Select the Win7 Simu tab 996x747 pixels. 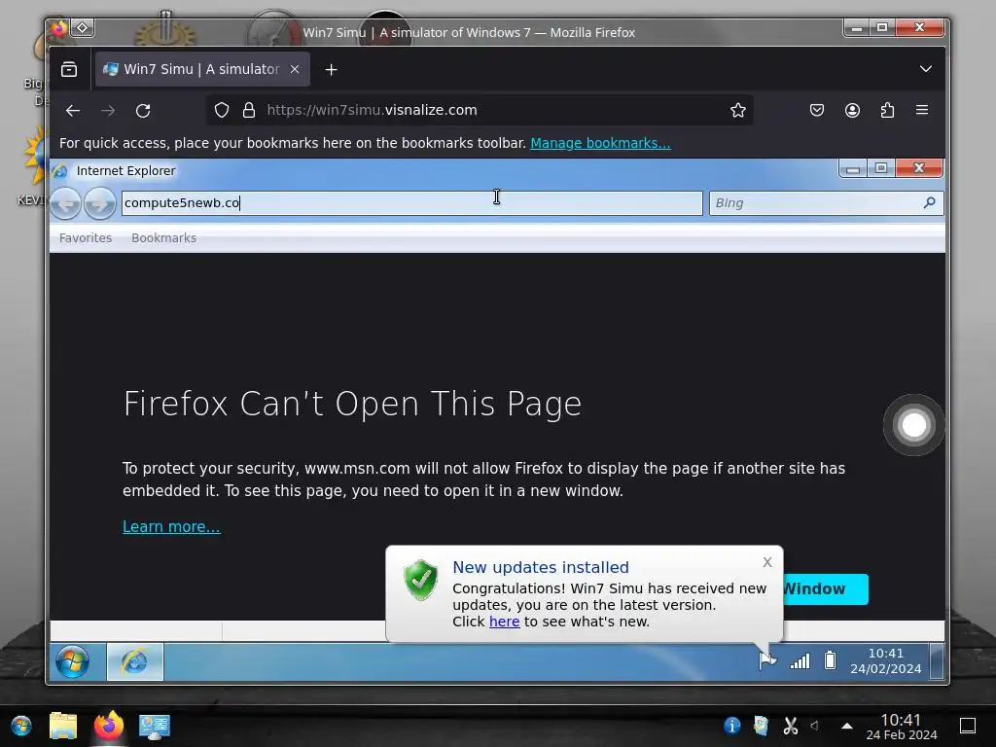coord(202,69)
